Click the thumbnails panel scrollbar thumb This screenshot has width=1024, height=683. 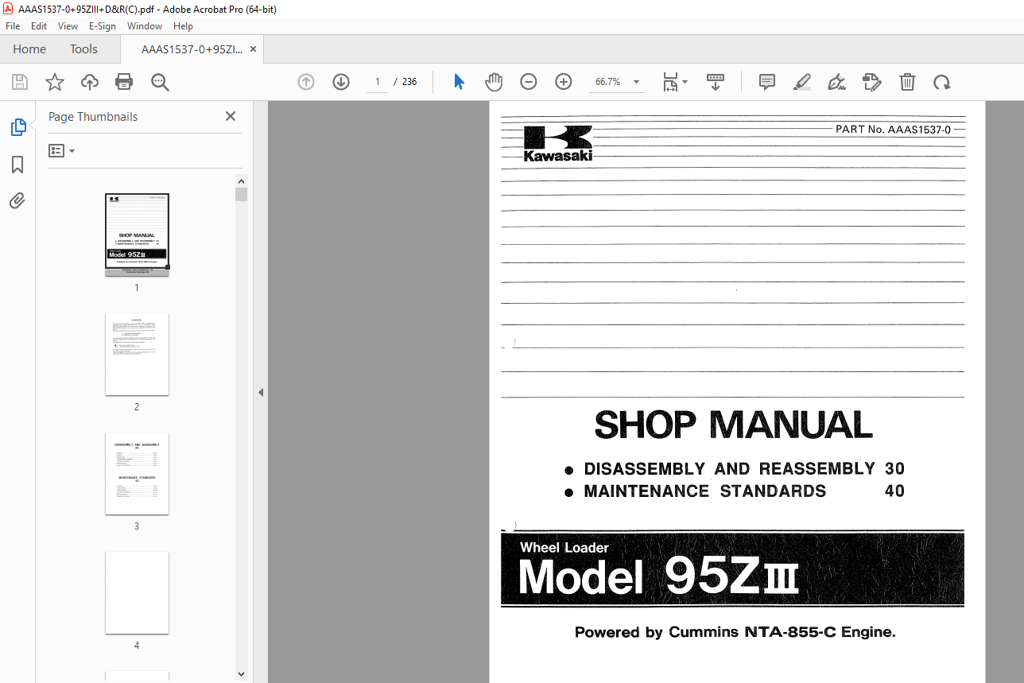pos(242,195)
